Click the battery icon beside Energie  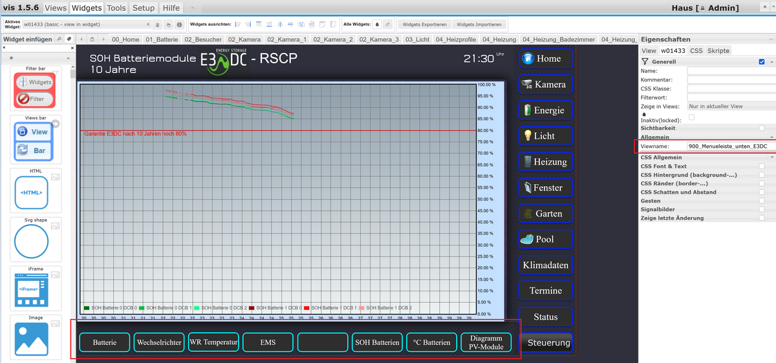(x=527, y=110)
